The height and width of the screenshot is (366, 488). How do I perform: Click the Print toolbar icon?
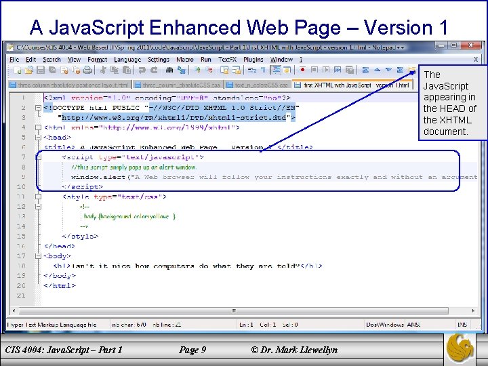coord(87,70)
